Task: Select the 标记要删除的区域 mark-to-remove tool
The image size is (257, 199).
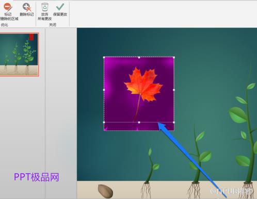Action: pos(8,12)
